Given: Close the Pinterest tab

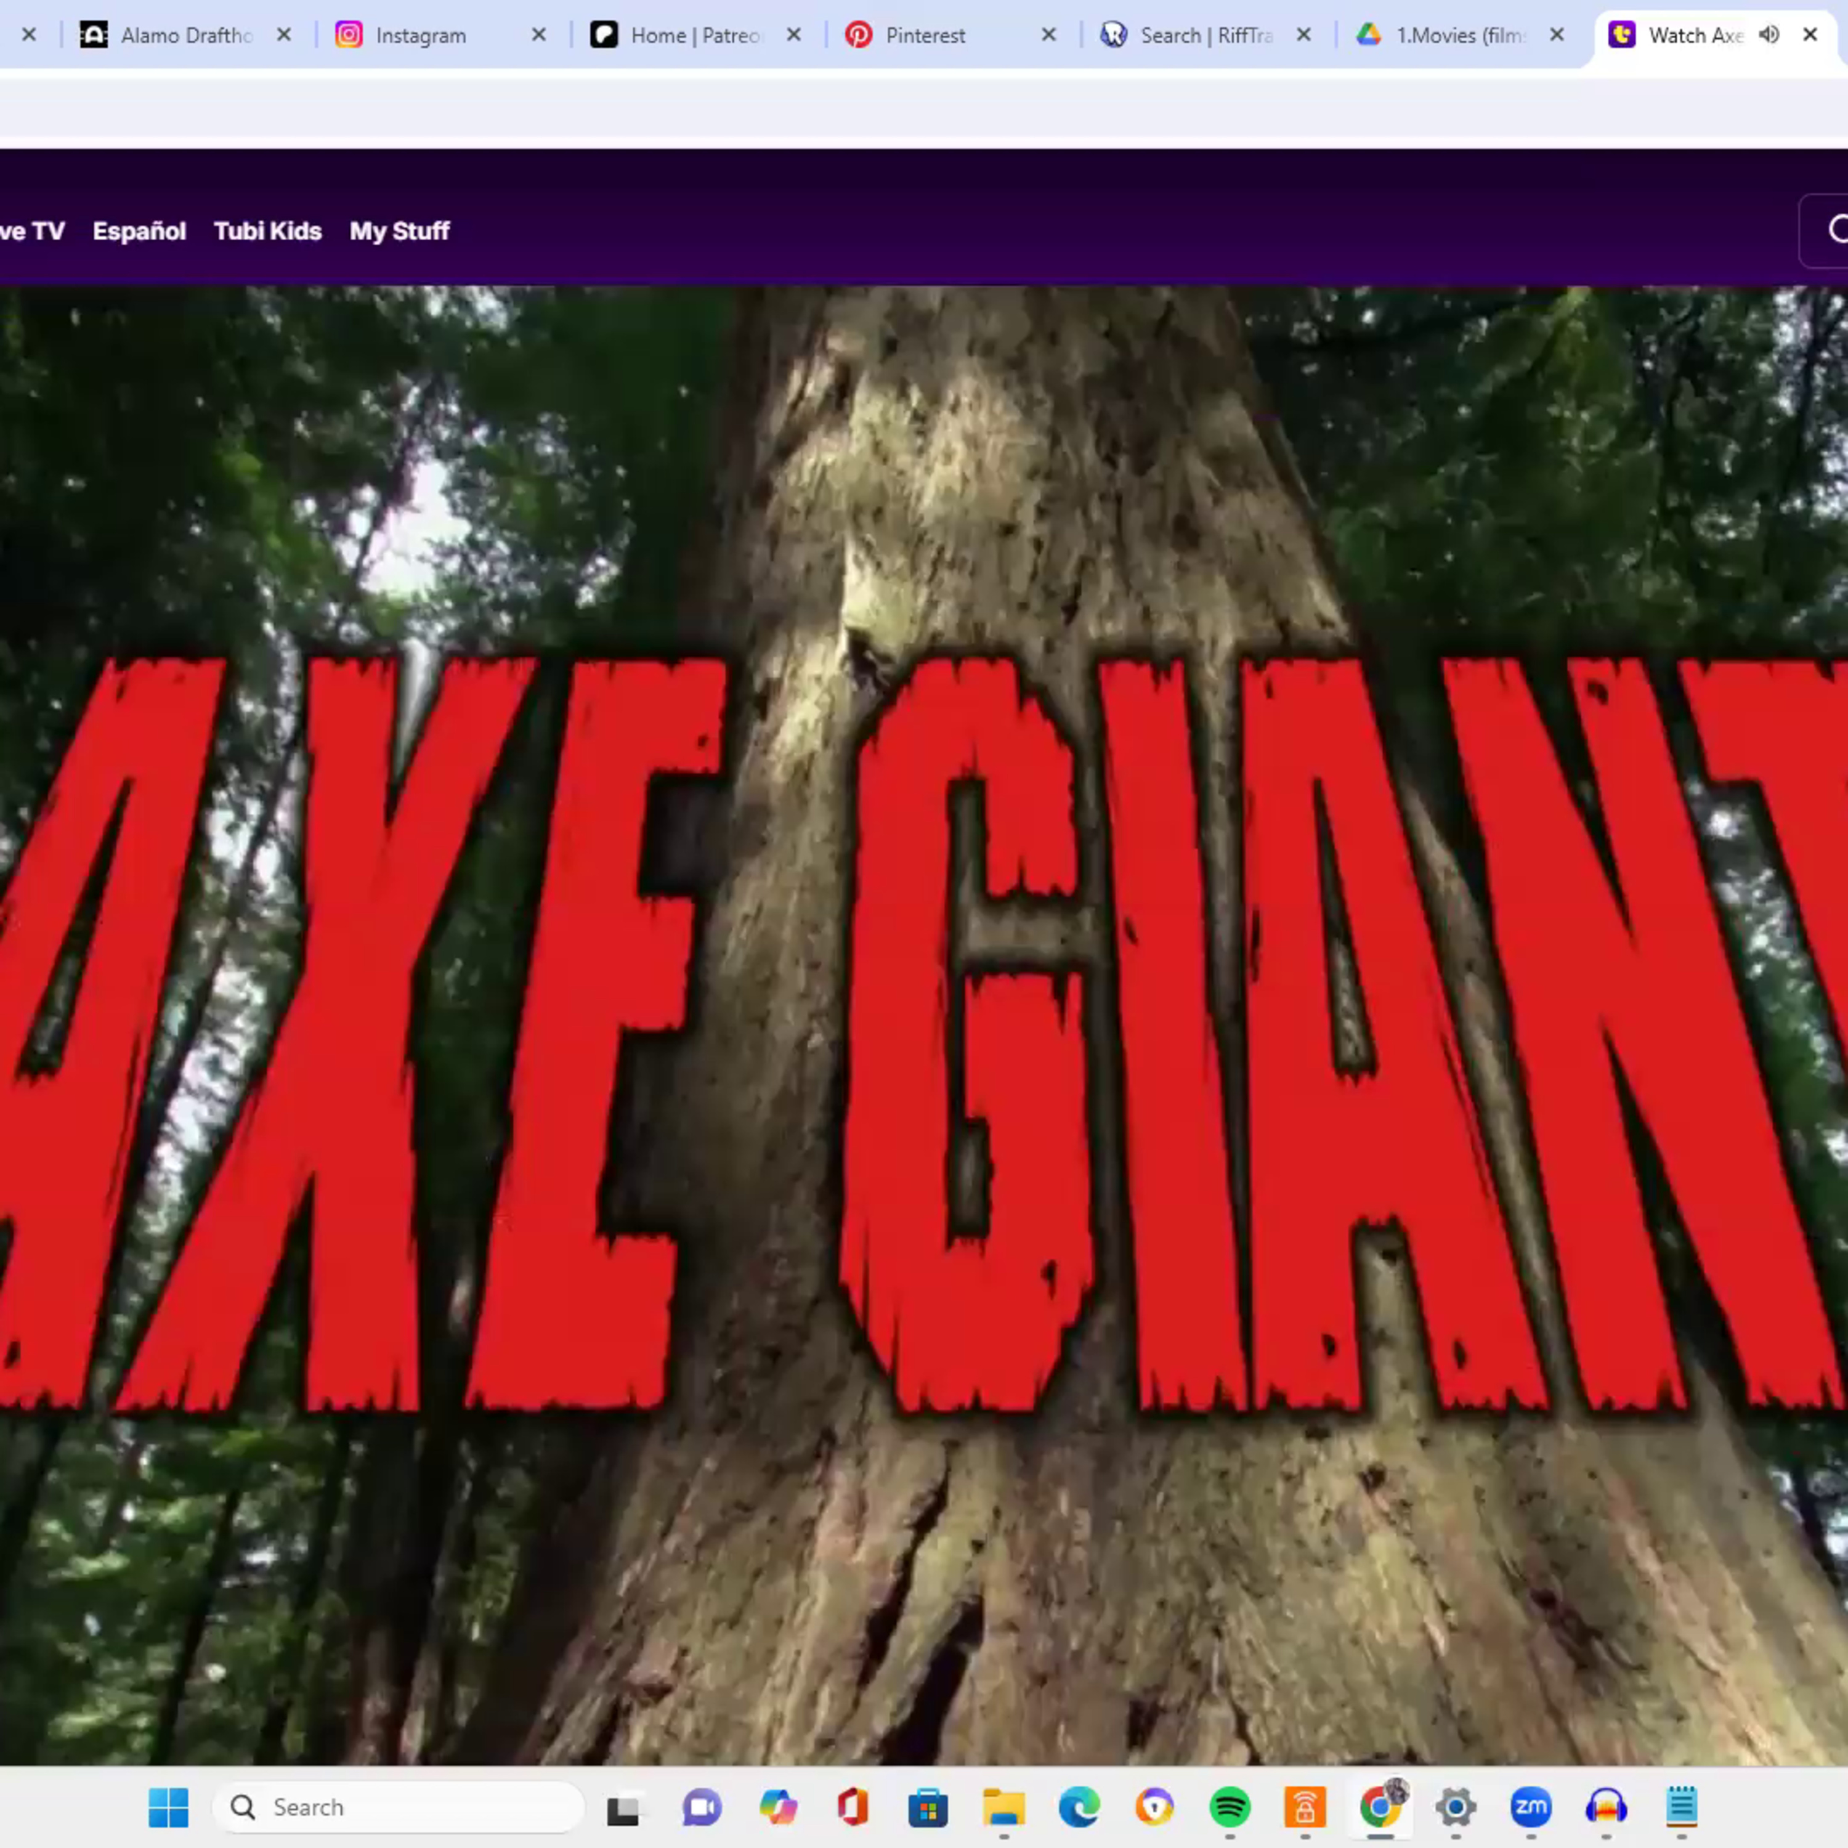Looking at the screenshot, I should point(1048,35).
